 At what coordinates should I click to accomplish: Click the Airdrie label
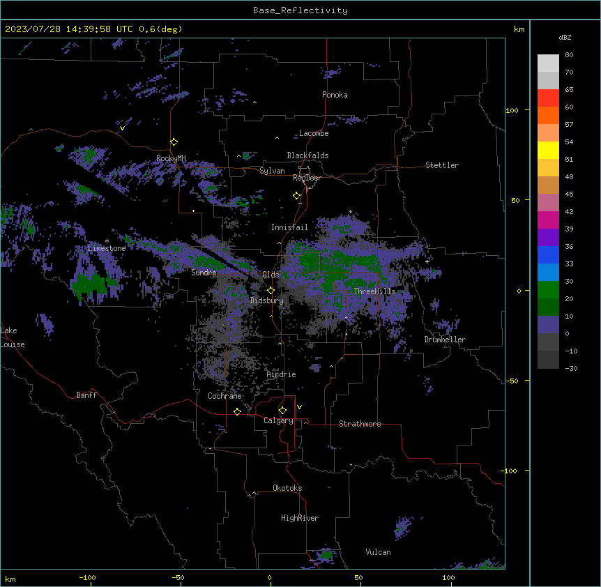282,374
